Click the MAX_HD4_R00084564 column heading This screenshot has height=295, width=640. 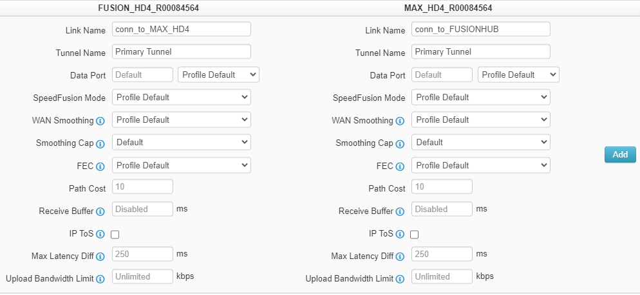tap(447, 8)
